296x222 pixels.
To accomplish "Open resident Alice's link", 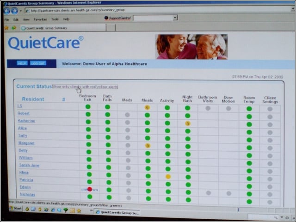I will 23,128.
